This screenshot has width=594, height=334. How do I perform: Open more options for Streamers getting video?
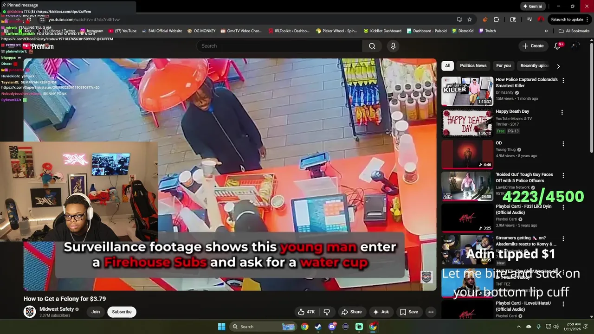[563, 238]
